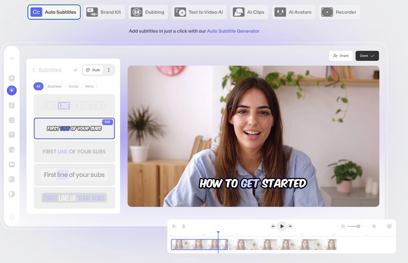Open the subtitle sorting options next to Subtitles
408x263 pixels.
[x=75, y=70]
